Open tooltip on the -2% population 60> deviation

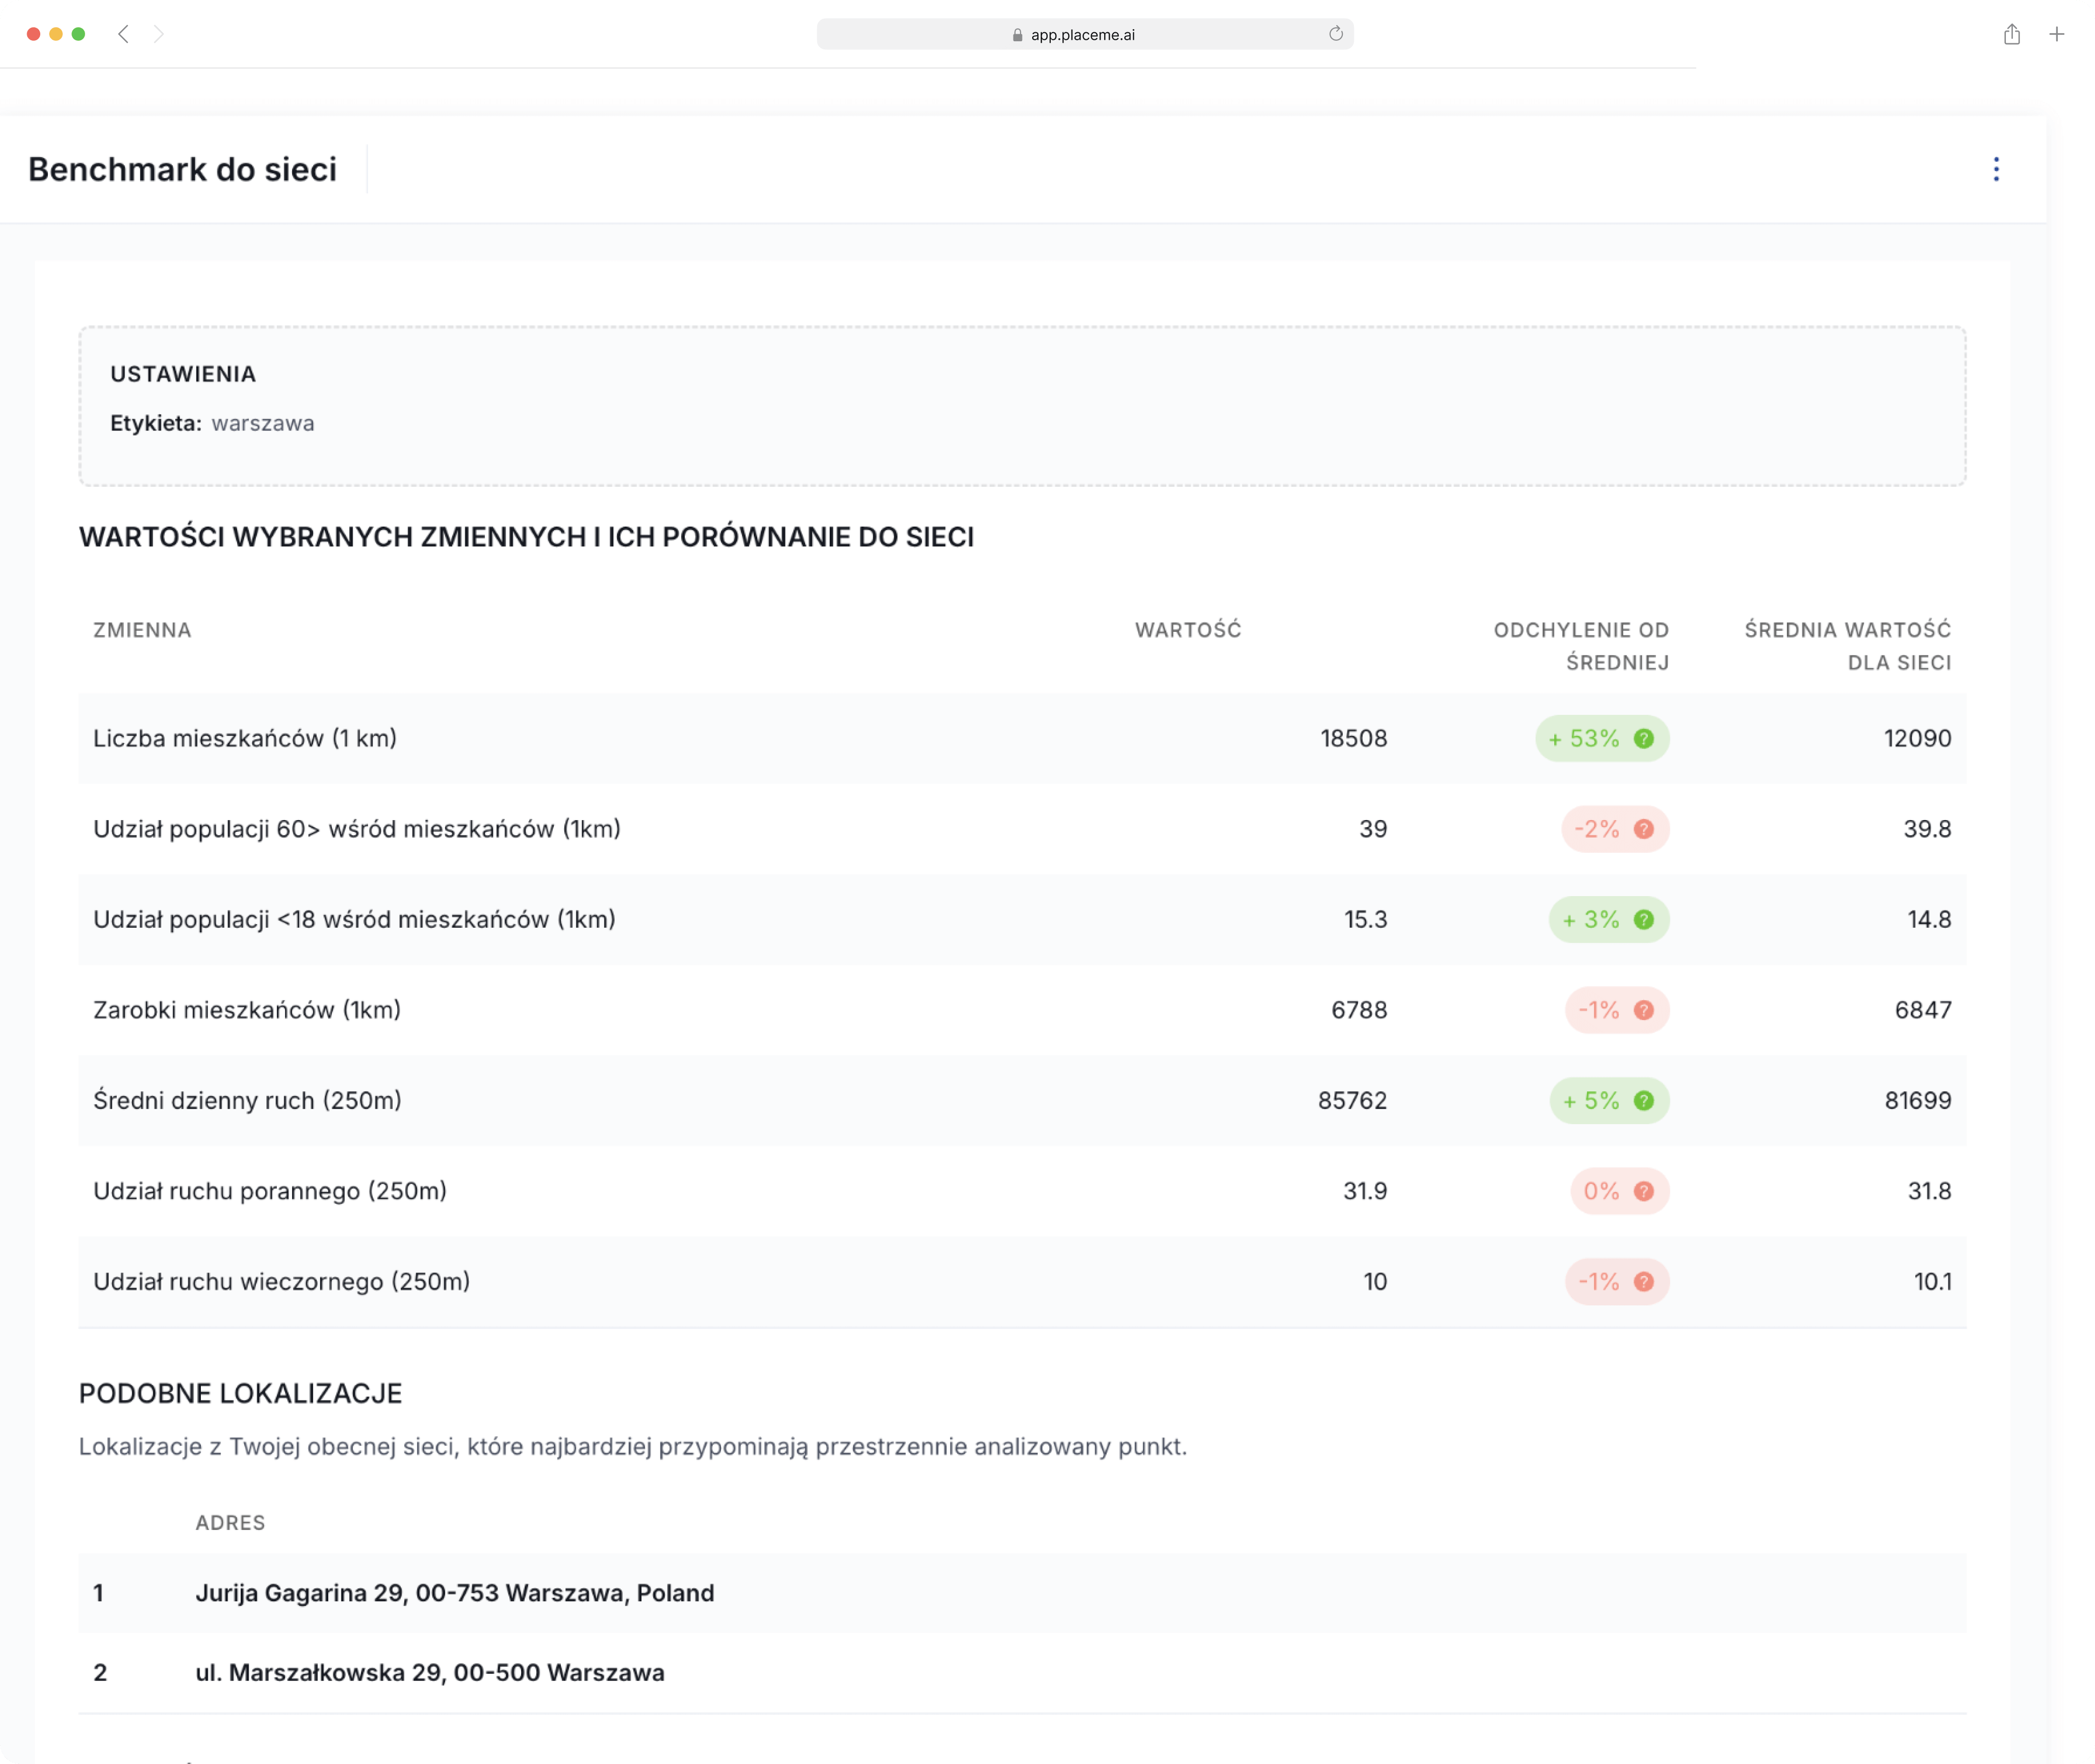coord(1644,829)
